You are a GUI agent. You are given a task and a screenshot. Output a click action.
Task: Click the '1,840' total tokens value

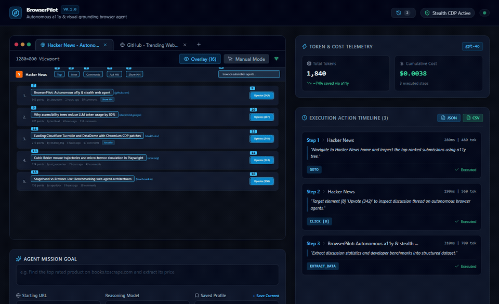tap(317, 73)
